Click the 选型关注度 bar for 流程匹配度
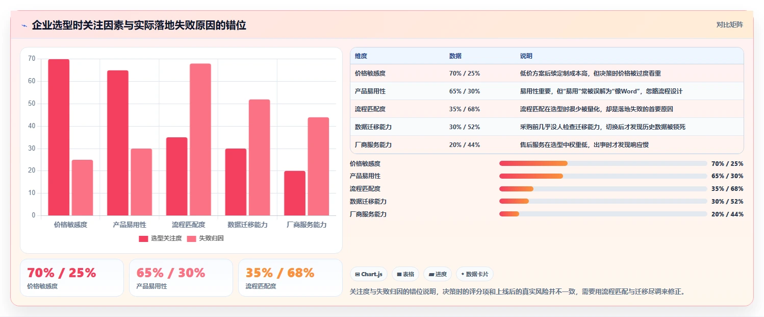This screenshot has height=317, width=764. pos(176,176)
